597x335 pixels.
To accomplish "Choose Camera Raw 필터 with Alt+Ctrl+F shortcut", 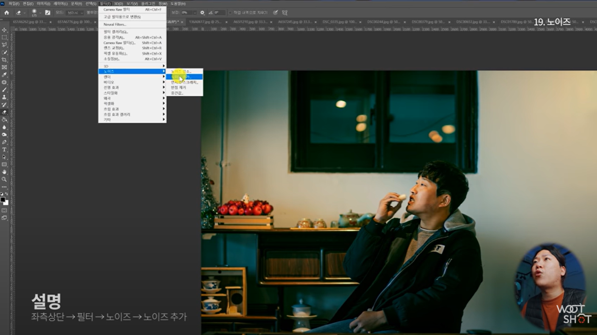I will (132, 9).
